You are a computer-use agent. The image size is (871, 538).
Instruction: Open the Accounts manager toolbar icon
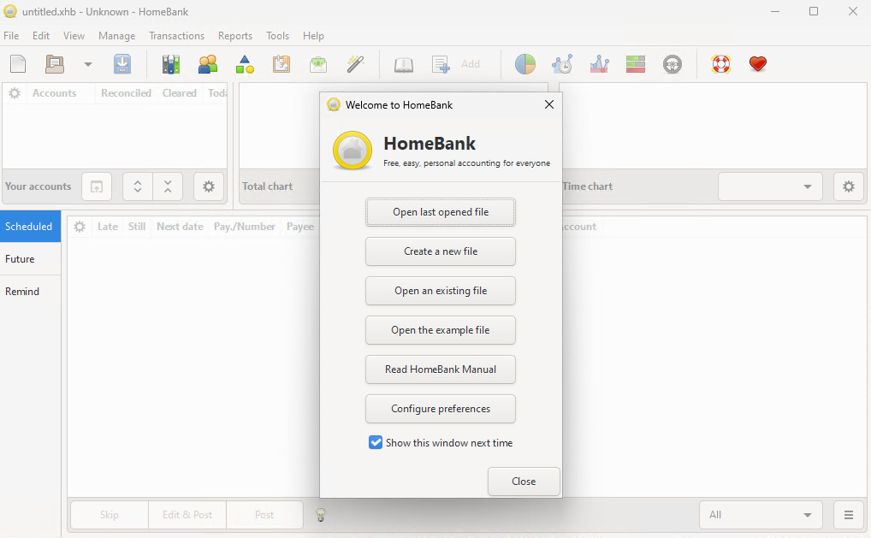(x=171, y=64)
